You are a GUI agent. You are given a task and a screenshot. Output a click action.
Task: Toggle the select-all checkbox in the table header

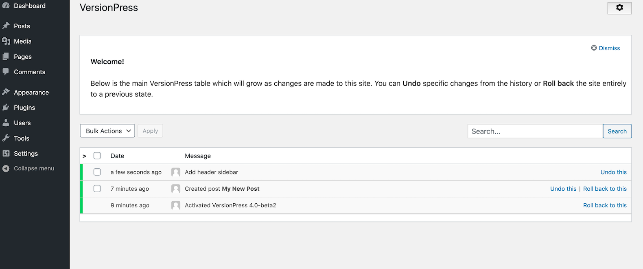click(97, 156)
